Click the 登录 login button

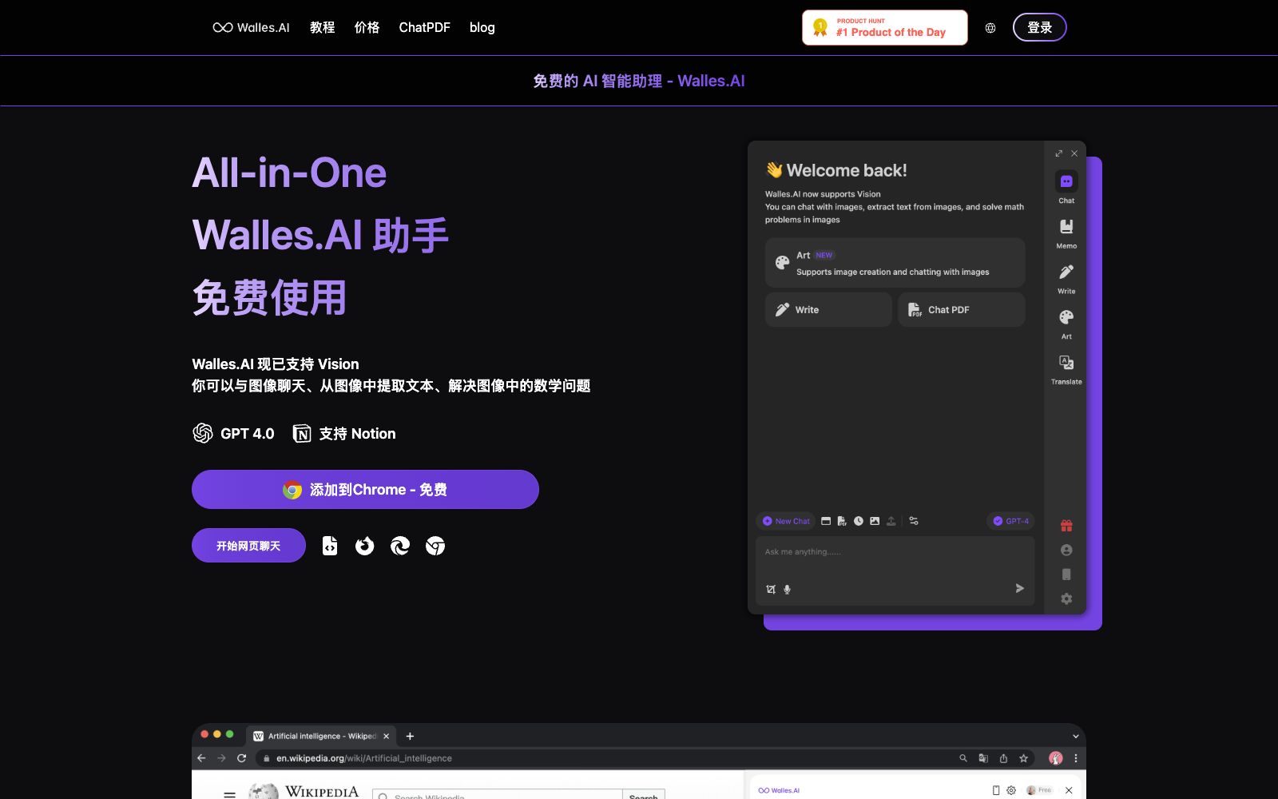(1039, 27)
